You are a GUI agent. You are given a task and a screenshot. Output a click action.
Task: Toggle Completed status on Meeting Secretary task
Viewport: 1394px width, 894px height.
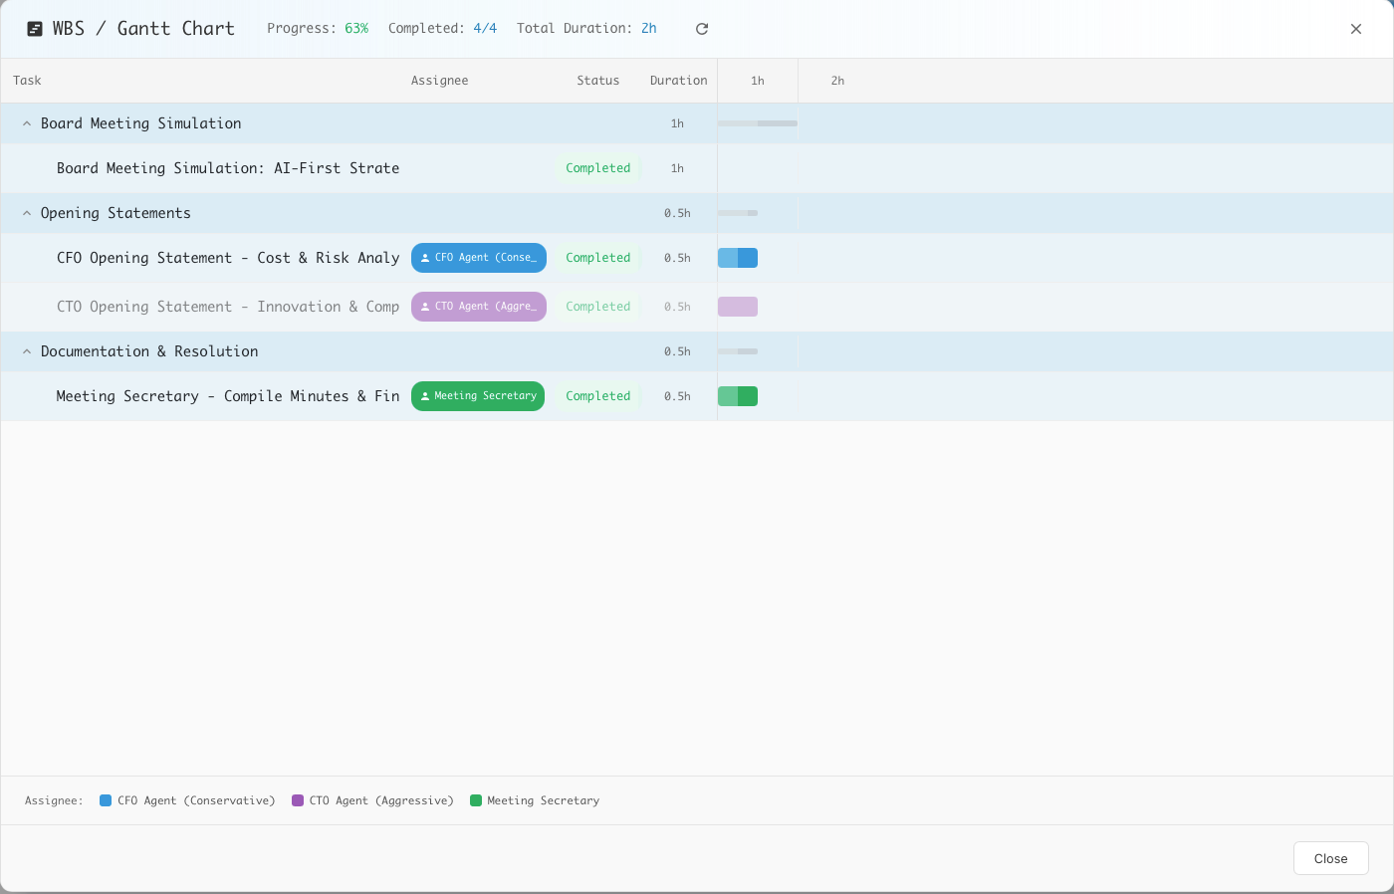click(597, 396)
